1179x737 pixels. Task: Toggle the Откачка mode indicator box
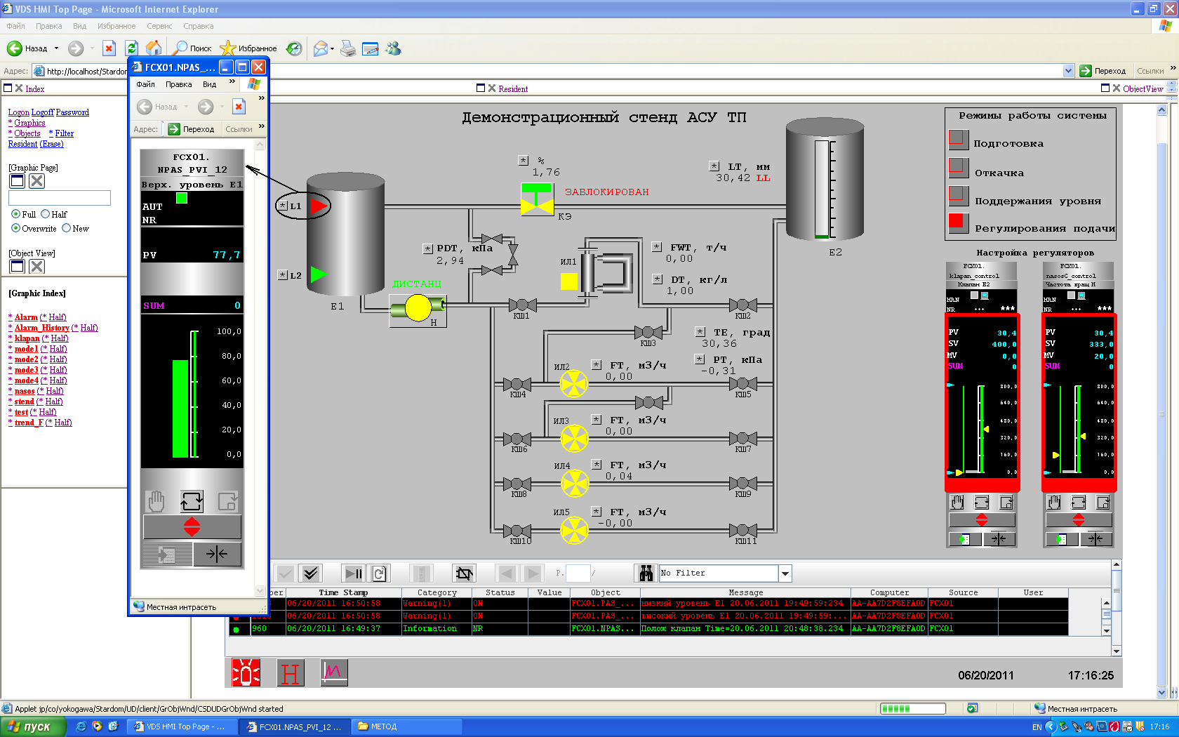(958, 168)
